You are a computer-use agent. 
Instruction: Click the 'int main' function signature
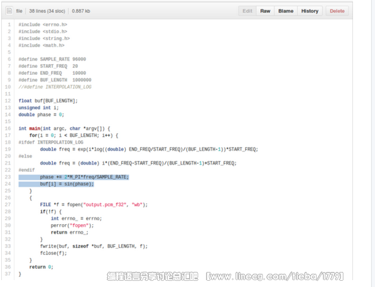64,129
